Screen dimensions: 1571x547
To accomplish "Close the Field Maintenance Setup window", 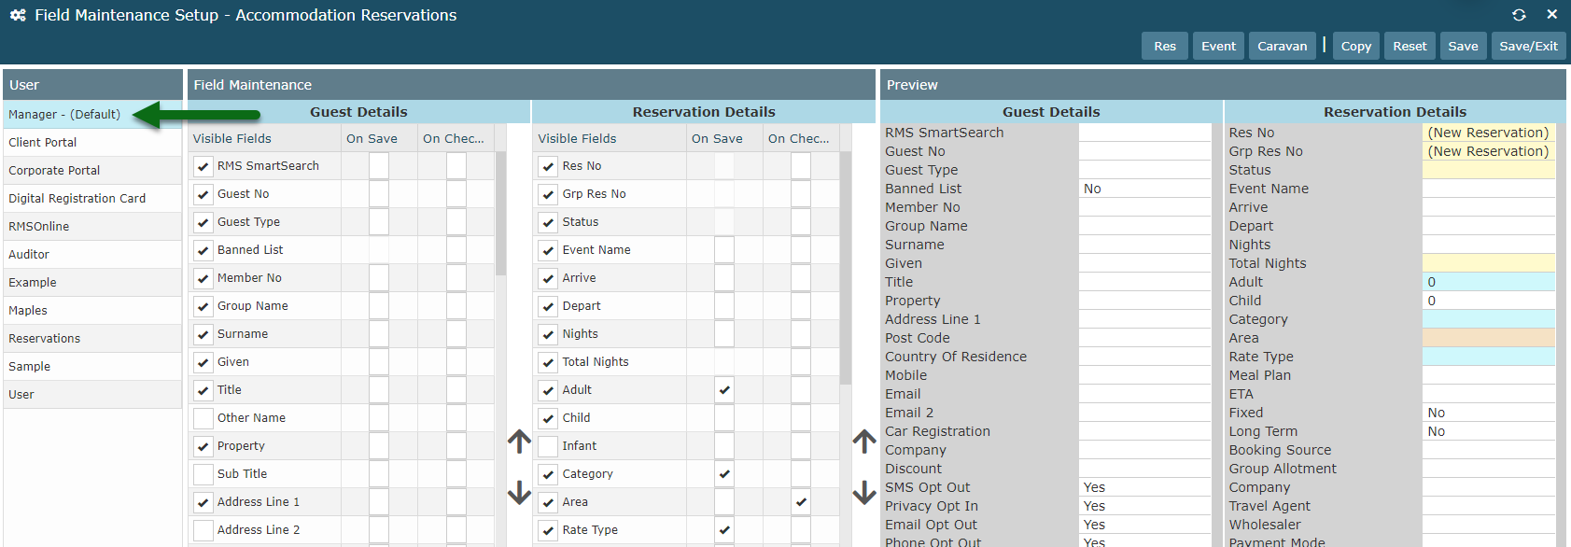I will 1552,15.
